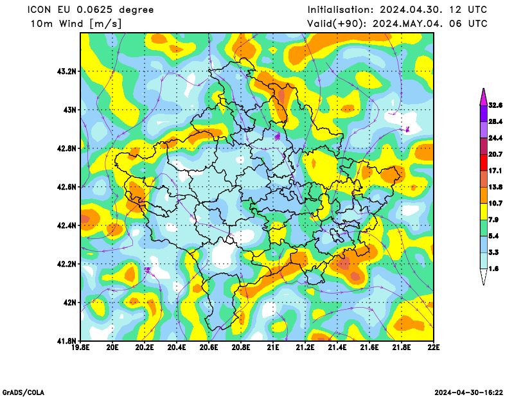Screen dimensions: 514x397
Task: Click the 3.3 colorbar label
Action: click(493, 252)
